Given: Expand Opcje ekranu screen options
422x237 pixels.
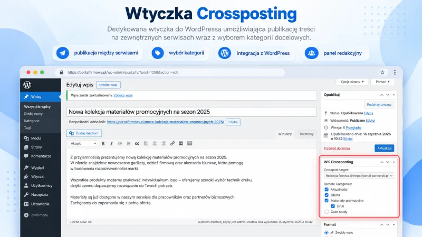Looking at the screenshot, I should coord(352,82).
